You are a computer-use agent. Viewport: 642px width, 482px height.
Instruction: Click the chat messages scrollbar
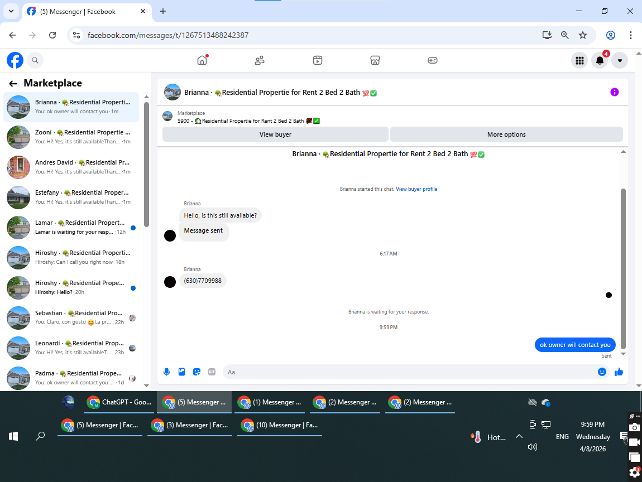click(623, 268)
